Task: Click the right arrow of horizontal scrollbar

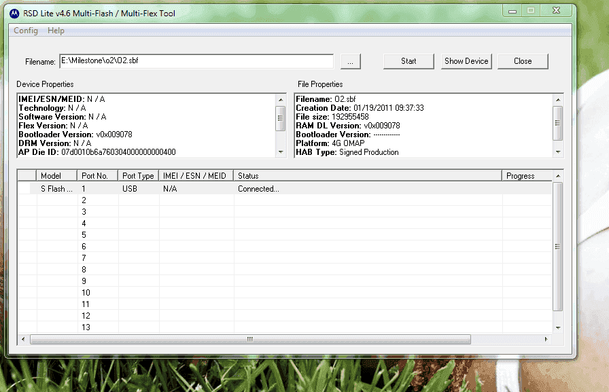Action: [x=546, y=339]
